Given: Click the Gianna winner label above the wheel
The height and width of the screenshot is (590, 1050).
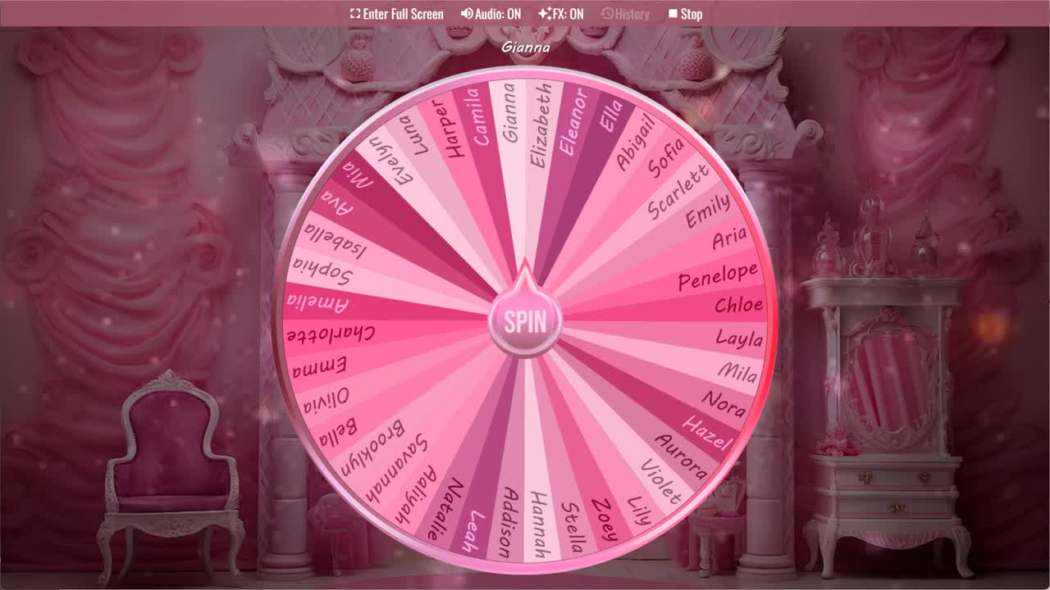Looking at the screenshot, I should click(x=526, y=47).
